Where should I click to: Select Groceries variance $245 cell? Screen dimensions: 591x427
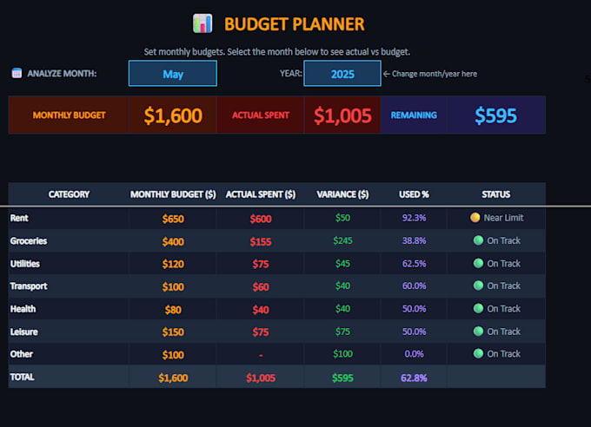click(x=342, y=240)
